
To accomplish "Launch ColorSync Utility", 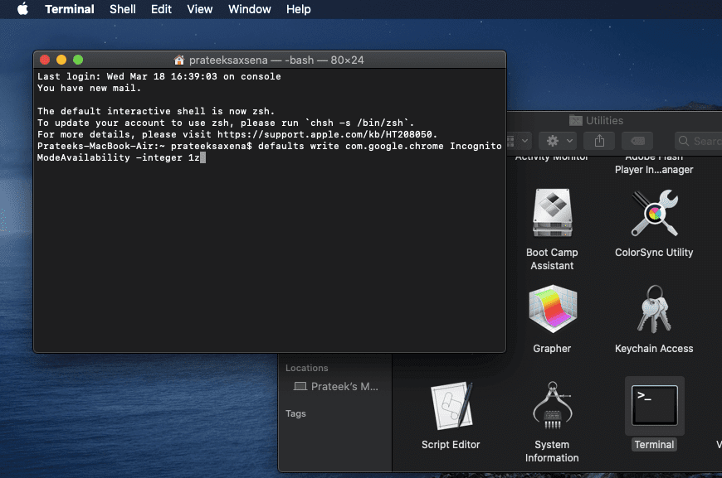I will click(x=654, y=214).
